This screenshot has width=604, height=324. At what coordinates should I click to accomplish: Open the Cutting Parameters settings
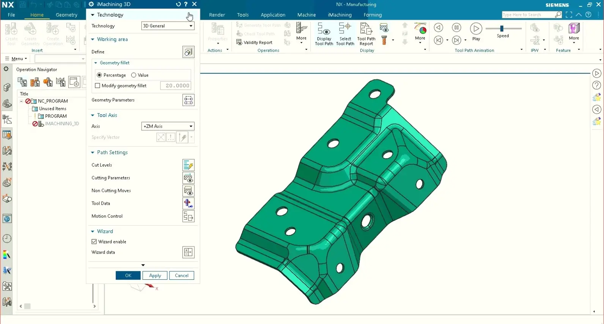[x=188, y=178]
